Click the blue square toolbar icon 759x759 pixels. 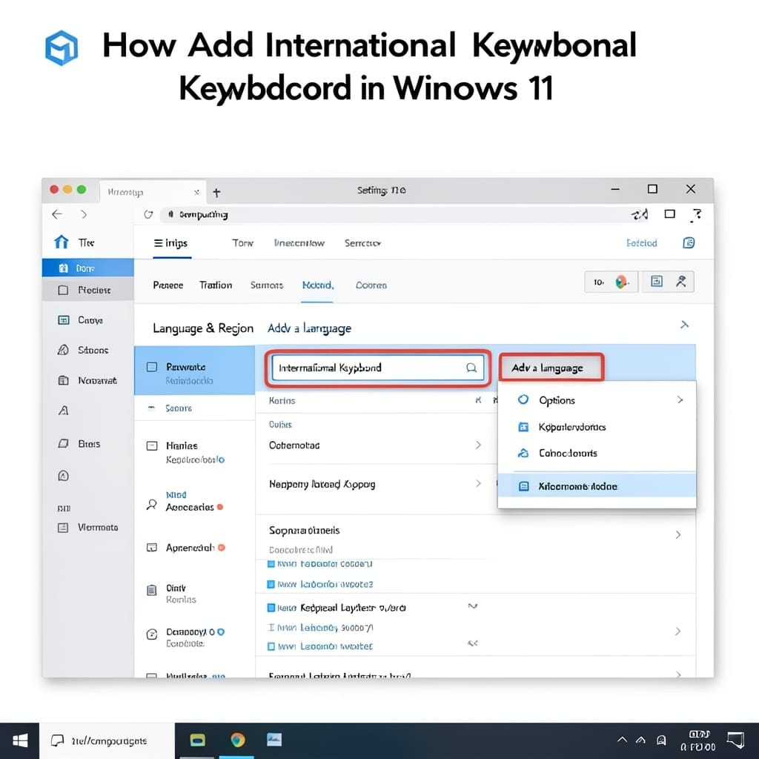click(x=657, y=281)
